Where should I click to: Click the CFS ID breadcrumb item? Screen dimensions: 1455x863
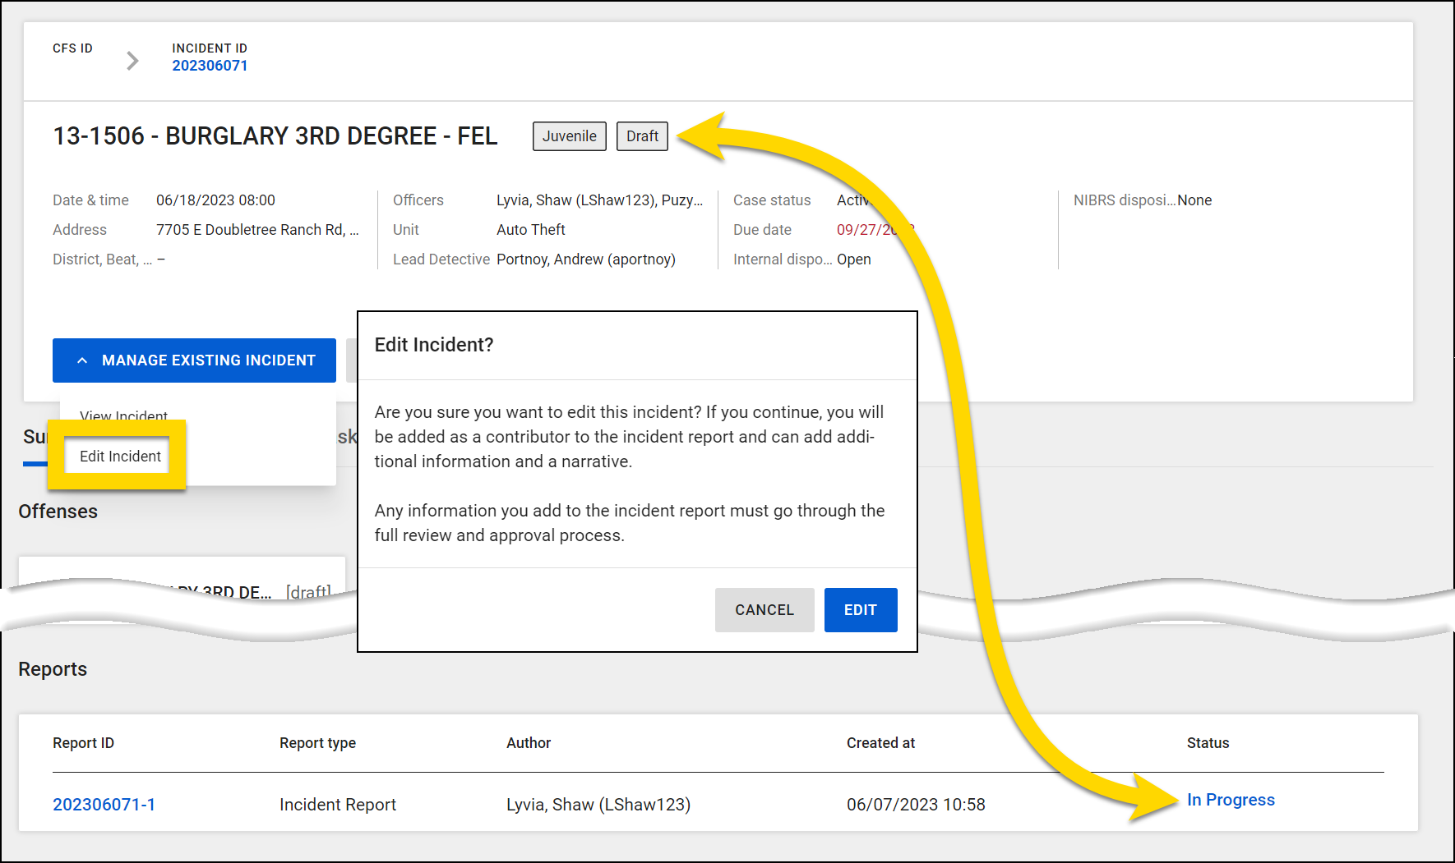72,48
